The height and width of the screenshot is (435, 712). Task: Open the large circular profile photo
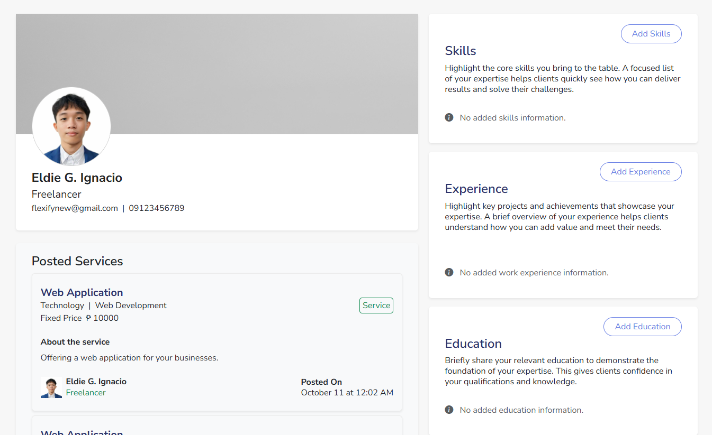[71, 126]
